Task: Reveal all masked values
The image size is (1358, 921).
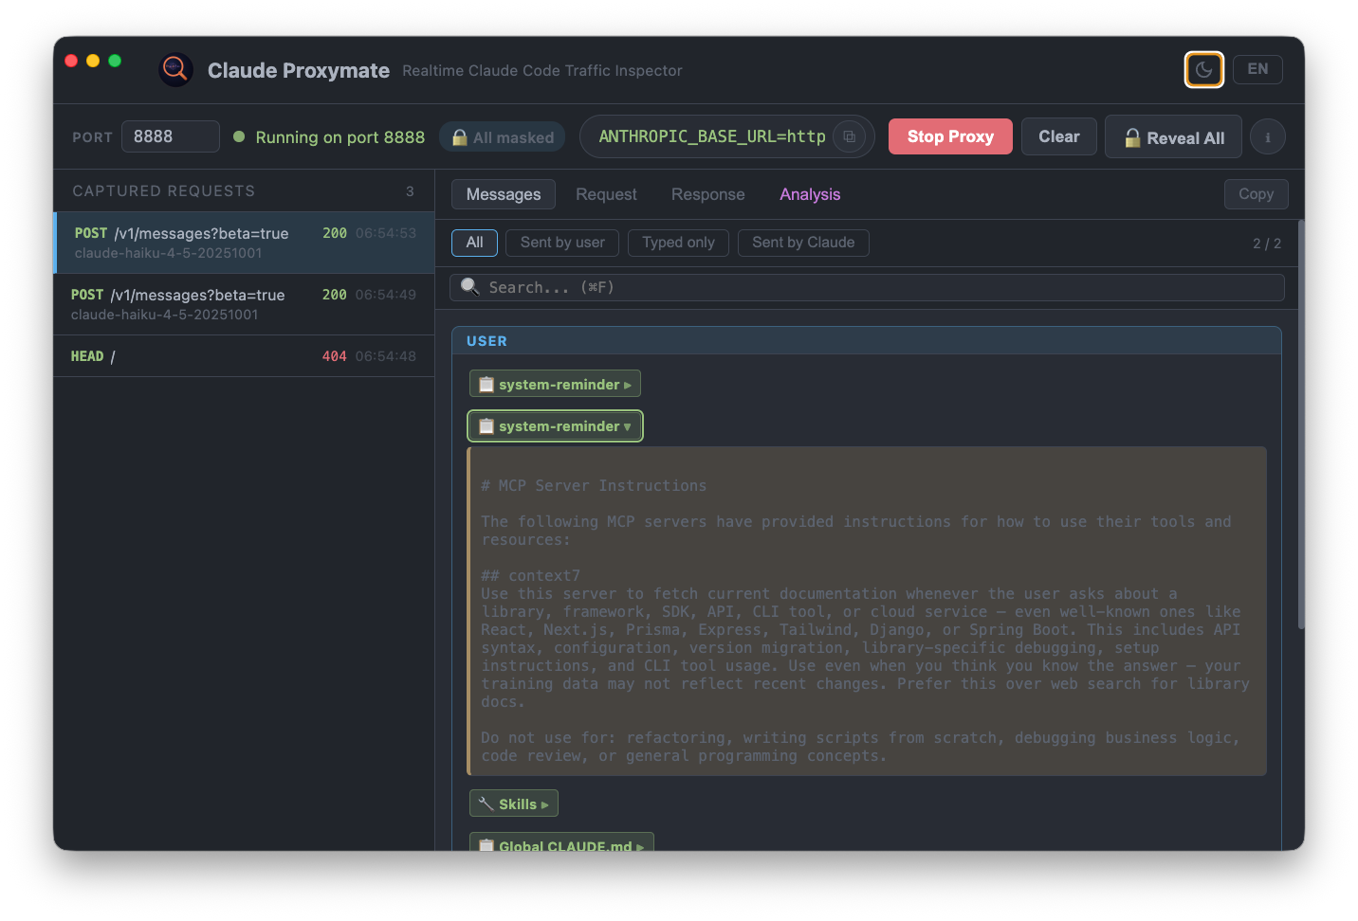Action: (x=1174, y=137)
